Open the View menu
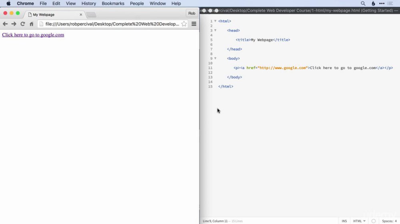 (x=71, y=4)
